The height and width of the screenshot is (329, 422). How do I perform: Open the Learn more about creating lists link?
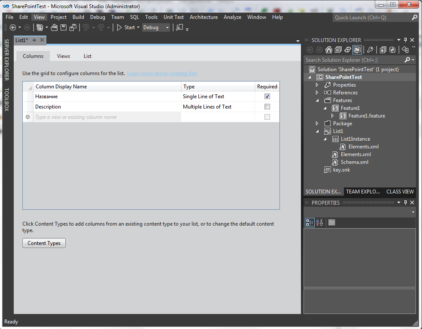pos(162,73)
